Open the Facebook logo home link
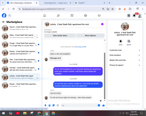The width and height of the screenshot is (146, 116). pos(4,15)
